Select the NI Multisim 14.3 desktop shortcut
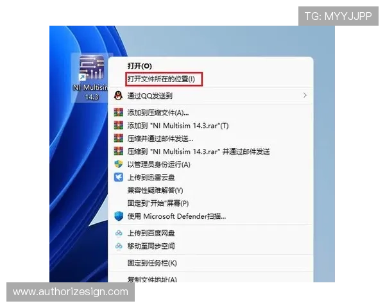 [91, 78]
